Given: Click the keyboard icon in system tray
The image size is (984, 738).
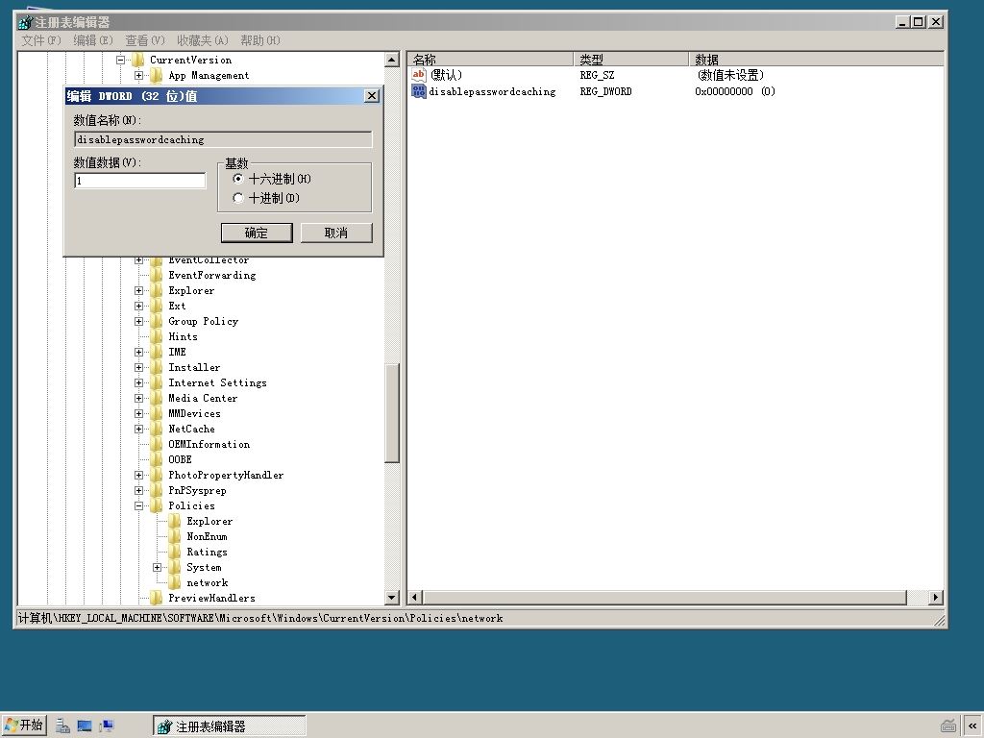Looking at the screenshot, I should (948, 726).
